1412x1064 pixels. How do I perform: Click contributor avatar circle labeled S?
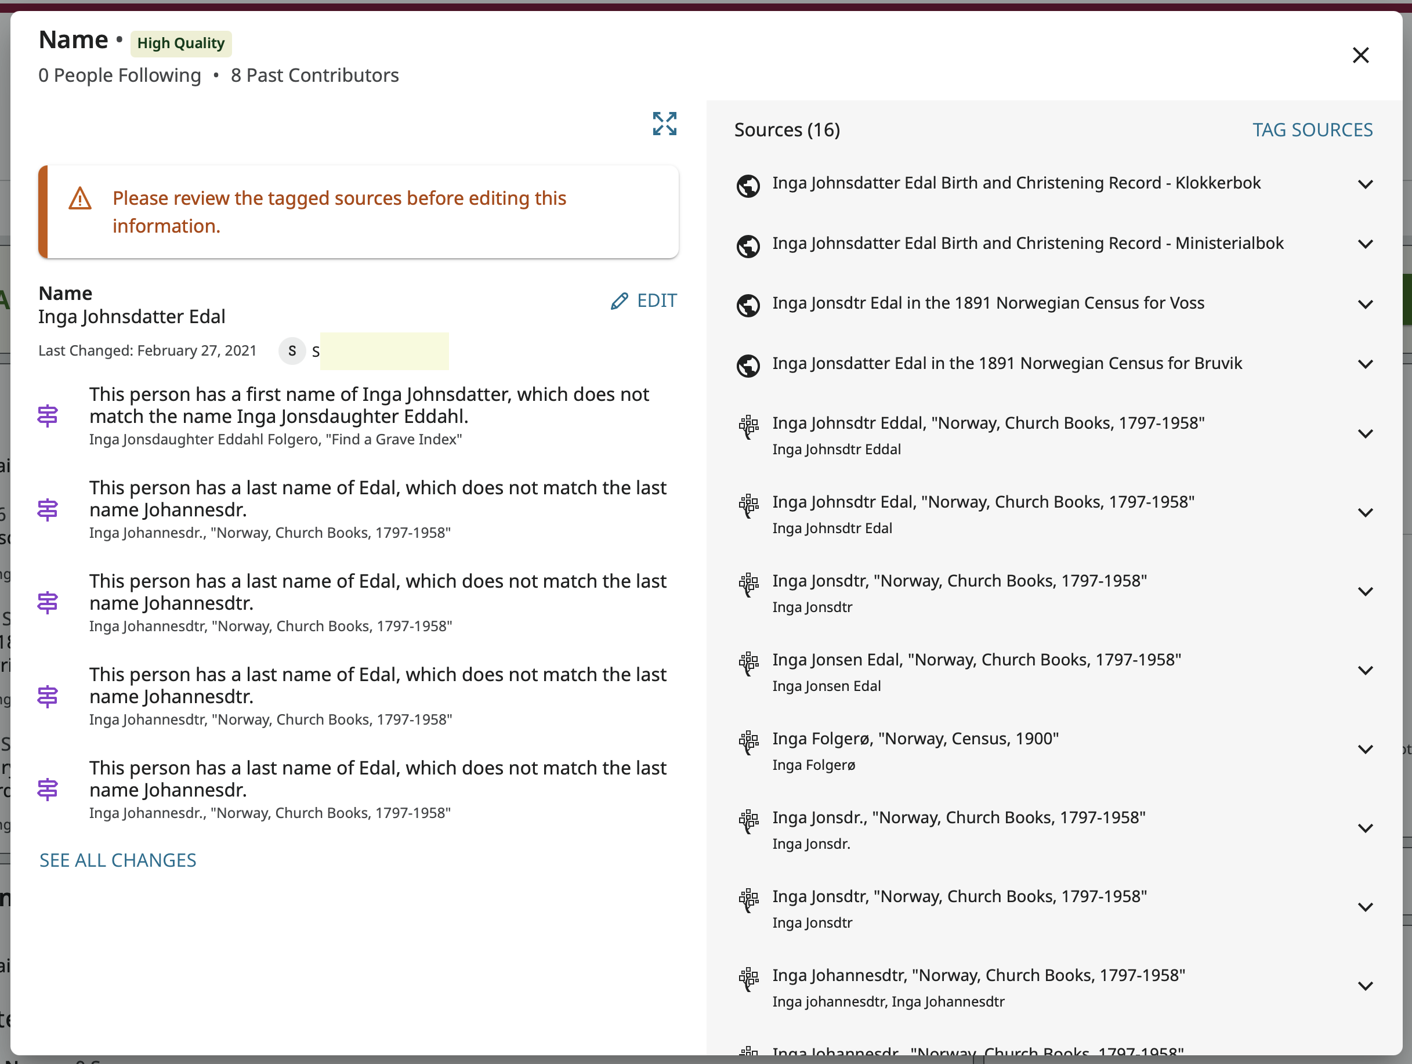292,351
